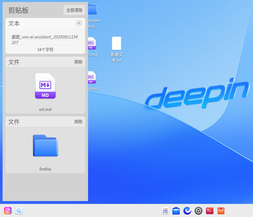253x217 pixels.
Task: Select the 新建文本.txt file on the desktop
Action: click(117, 49)
